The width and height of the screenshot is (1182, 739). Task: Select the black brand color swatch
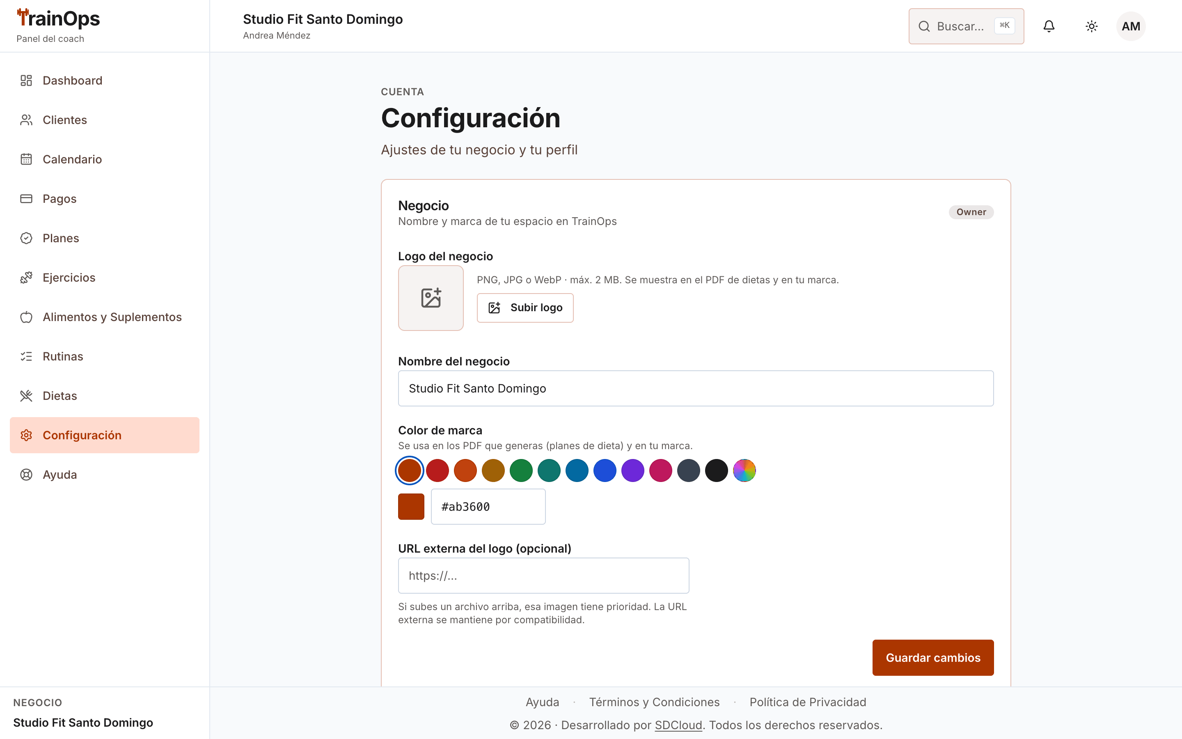pyautogui.click(x=717, y=470)
